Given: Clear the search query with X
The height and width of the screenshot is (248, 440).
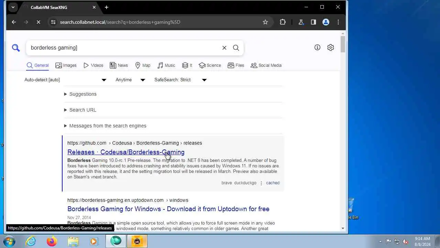Looking at the screenshot, I should point(224,48).
